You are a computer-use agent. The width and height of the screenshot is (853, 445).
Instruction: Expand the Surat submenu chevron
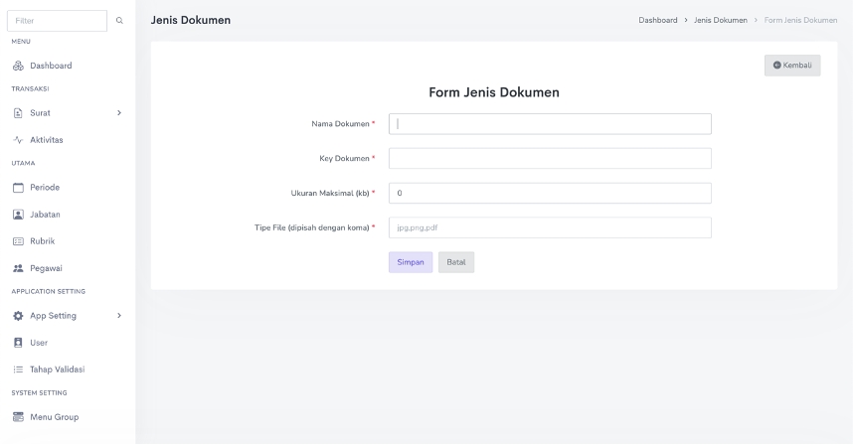(119, 113)
